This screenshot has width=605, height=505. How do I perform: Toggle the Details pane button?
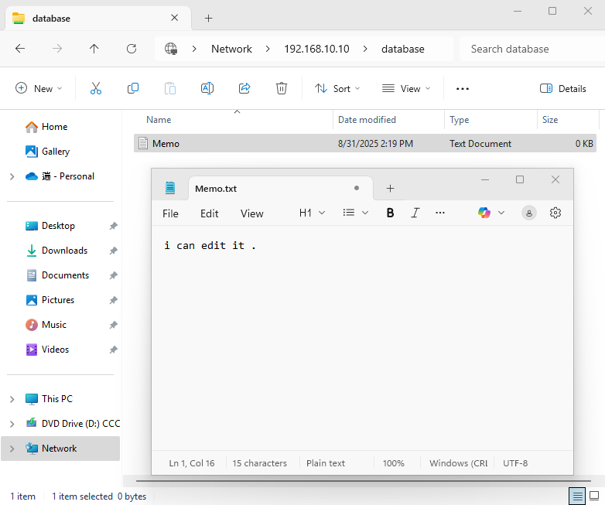[x=563, y=89]
